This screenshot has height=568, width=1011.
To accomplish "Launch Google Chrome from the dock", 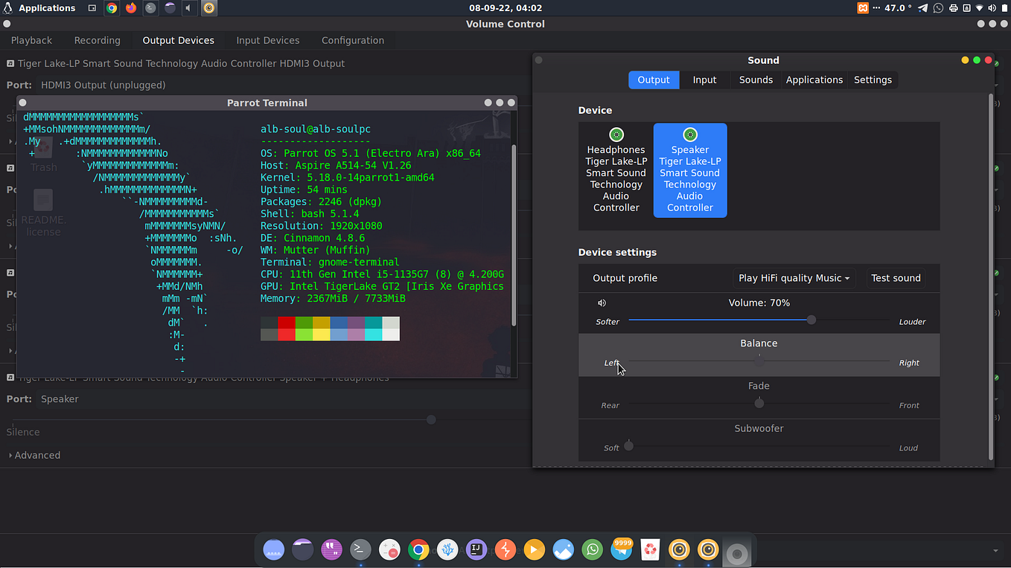I will click(418, 549).
